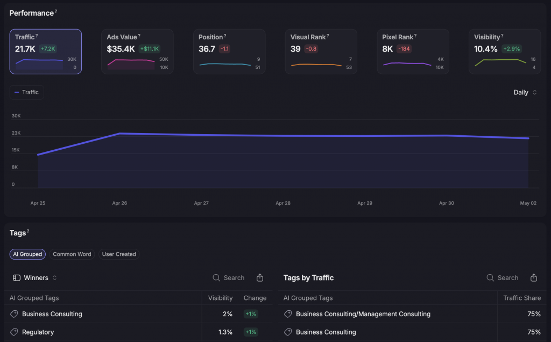Open Business Consulting row in Winners table
Image resolution: width=551 pixels, height=342 pixels.
point(138,314)
